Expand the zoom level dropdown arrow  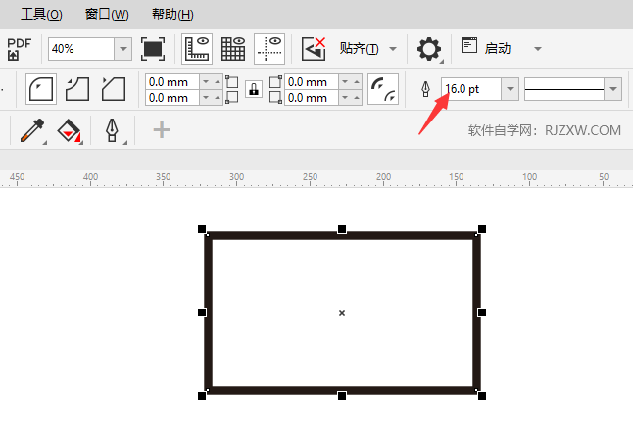(123, 49)
